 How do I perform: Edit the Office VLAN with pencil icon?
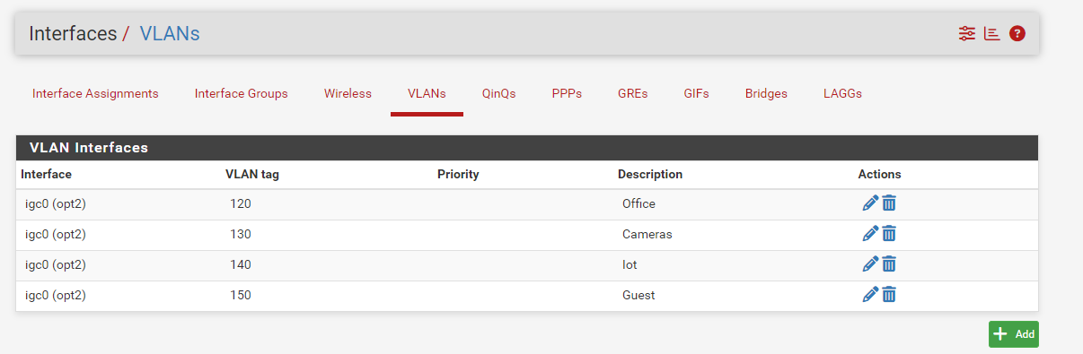(x=870, y=203)
